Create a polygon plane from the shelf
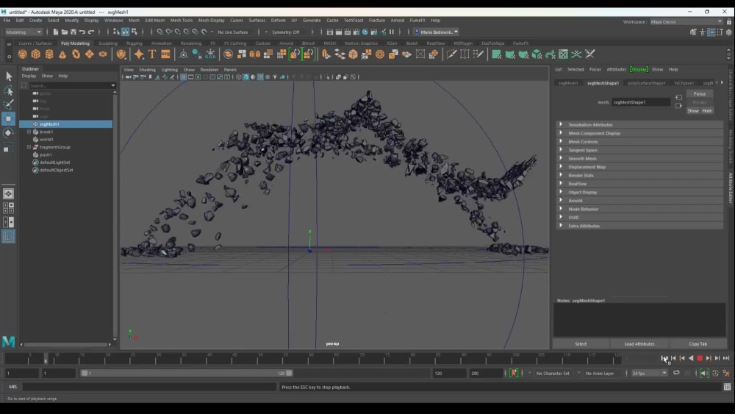The width and height of the screenshot is (735, 414). 89,54
